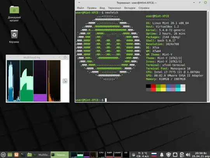The width and height of the screenshot is (210, 158).
Task: Click the 'Host: VirtualBox 1.2' line
Action: [162, 27]
